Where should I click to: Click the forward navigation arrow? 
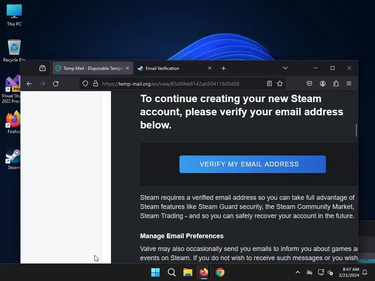pyautogui.click(x=42, y=84)
